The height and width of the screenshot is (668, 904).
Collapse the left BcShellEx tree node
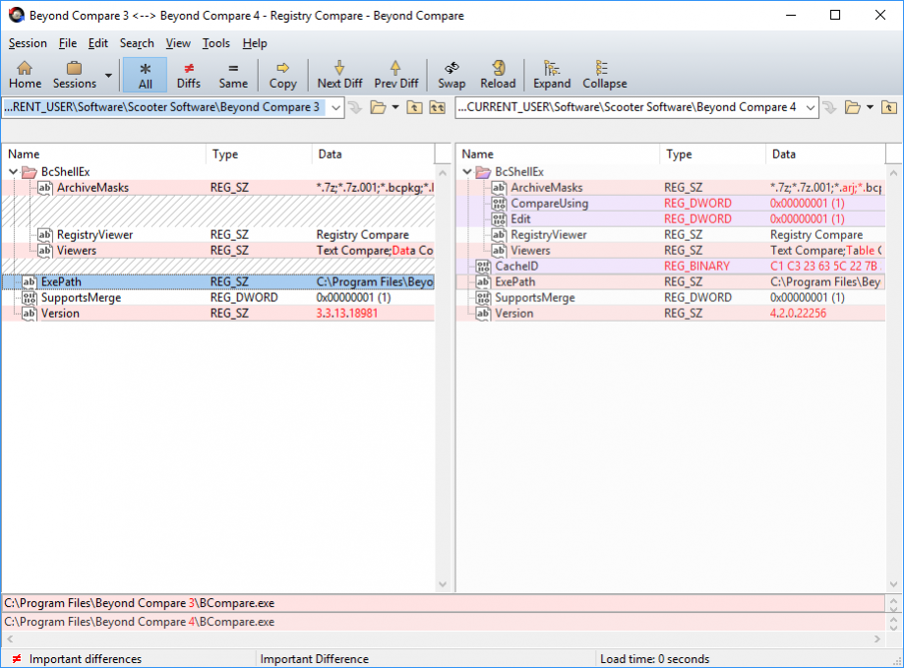click(12, 172)
